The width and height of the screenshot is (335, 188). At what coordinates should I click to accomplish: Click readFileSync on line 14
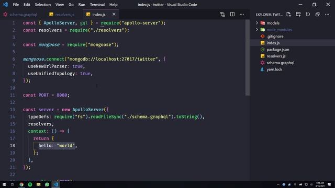pyautogui.click(x=106, y=117)
